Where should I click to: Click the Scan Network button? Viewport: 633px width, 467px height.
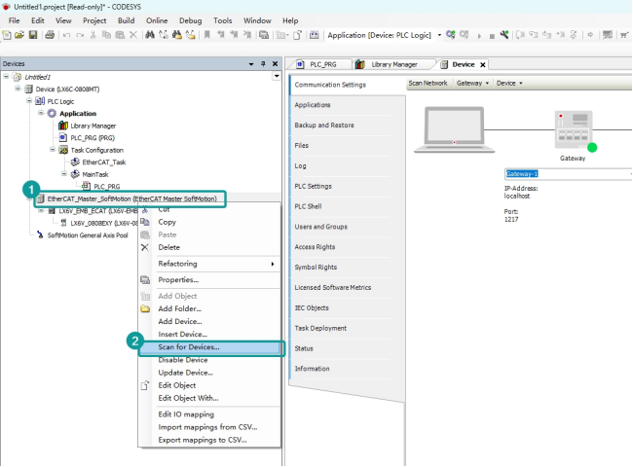(x=428, y=84)
